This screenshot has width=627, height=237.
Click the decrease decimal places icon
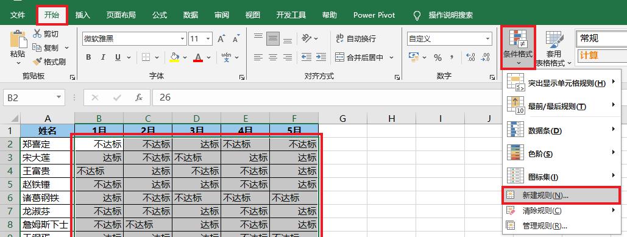point(486,57)
